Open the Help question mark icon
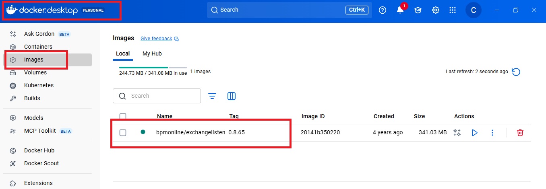 click(383, 10)
